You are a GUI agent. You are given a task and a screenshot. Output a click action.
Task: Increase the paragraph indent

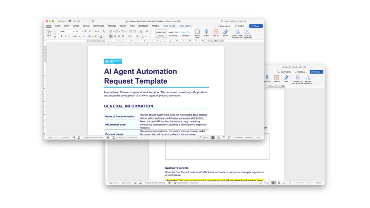(x=134, y=31)
